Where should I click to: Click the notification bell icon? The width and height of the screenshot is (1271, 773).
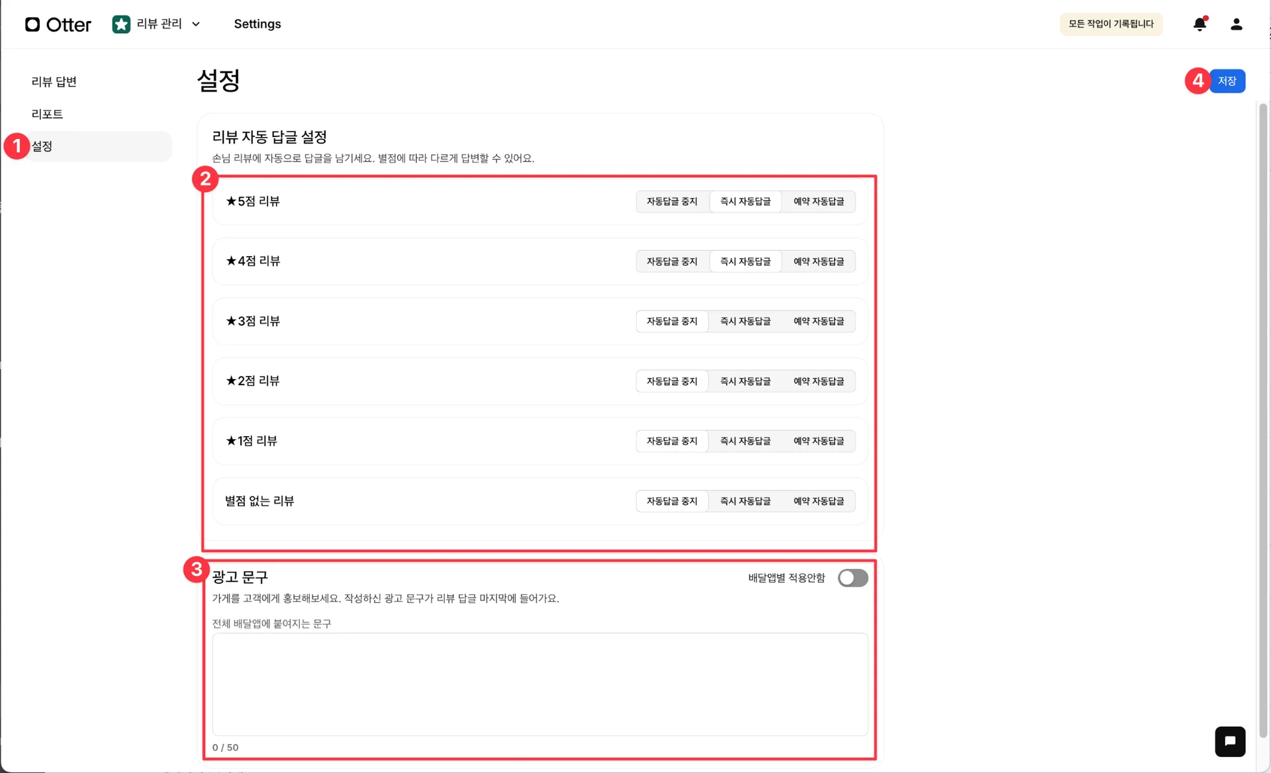pyautogui.click(x=1200, y=24)
